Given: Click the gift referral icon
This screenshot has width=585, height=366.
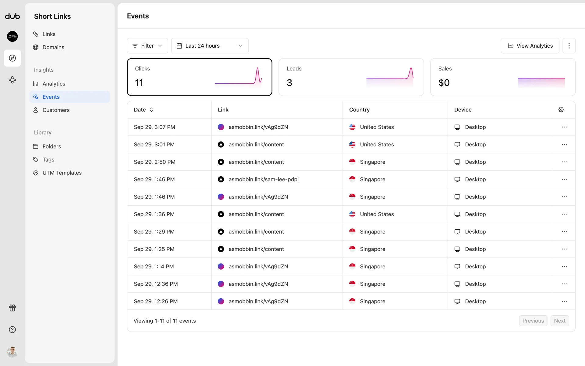Looking at the screenshot, I should 12,308.
